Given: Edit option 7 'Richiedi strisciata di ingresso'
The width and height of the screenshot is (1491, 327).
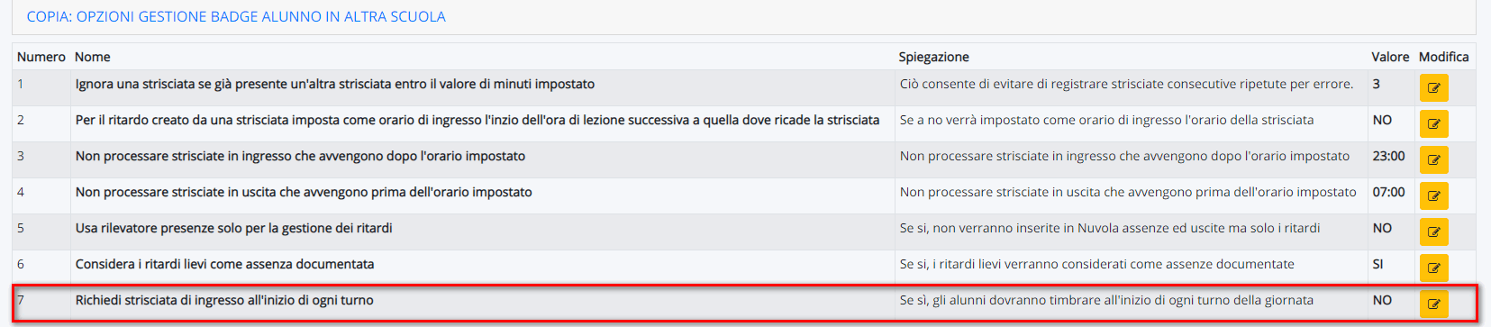Looking at the screenshot, I should (x=1433, y=304).
